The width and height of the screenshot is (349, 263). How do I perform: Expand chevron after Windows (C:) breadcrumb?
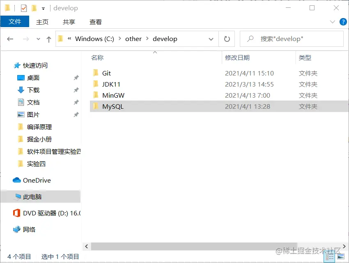pyautogui.click(x=120, y=39)
